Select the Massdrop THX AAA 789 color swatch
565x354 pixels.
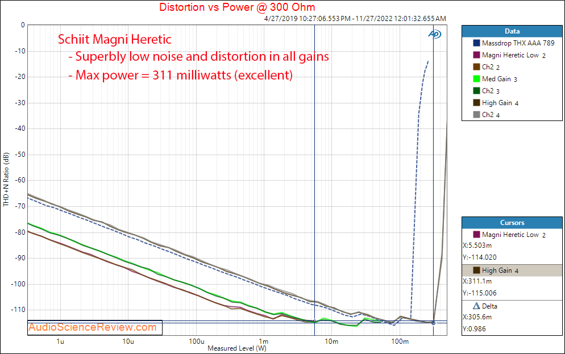[x=476, y=43]
